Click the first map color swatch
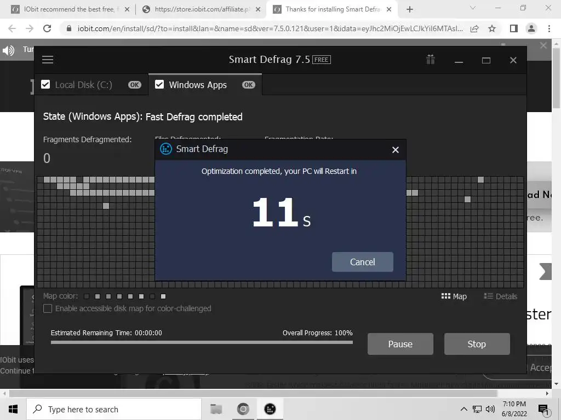 86,296
